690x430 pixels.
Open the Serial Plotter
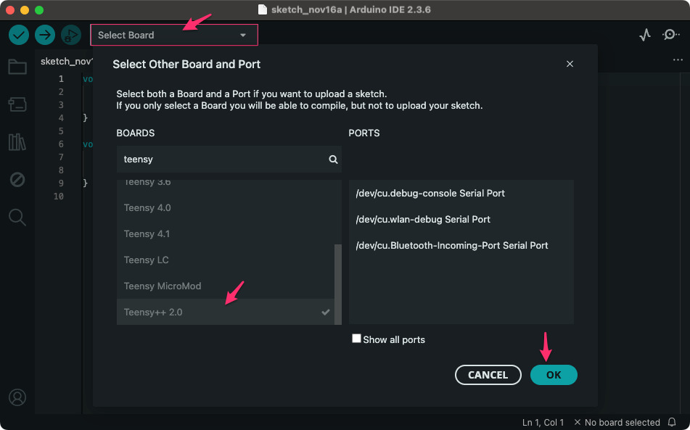click(x=645, y=35)
